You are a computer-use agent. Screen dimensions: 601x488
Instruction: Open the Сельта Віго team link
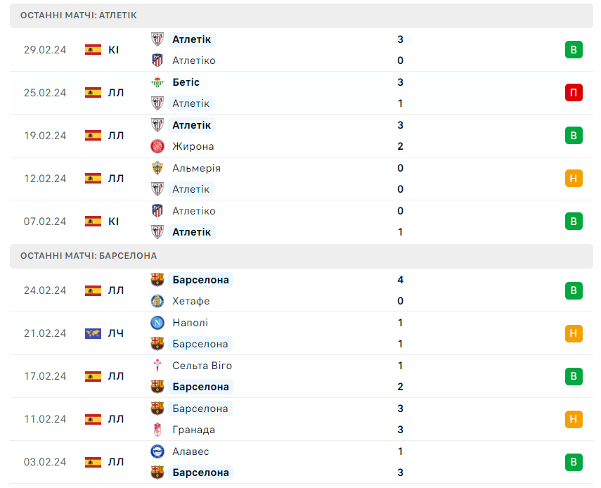tap(202, 366)
